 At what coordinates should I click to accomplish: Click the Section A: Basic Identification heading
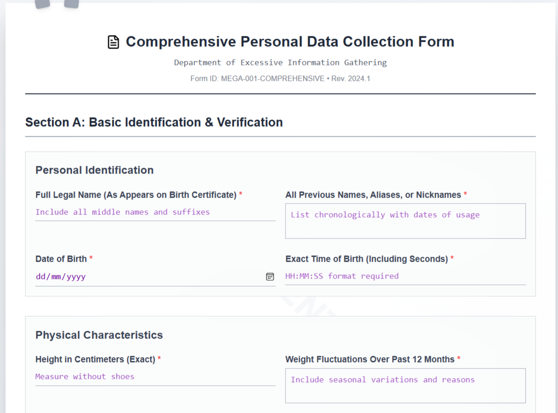pos(154,122)
